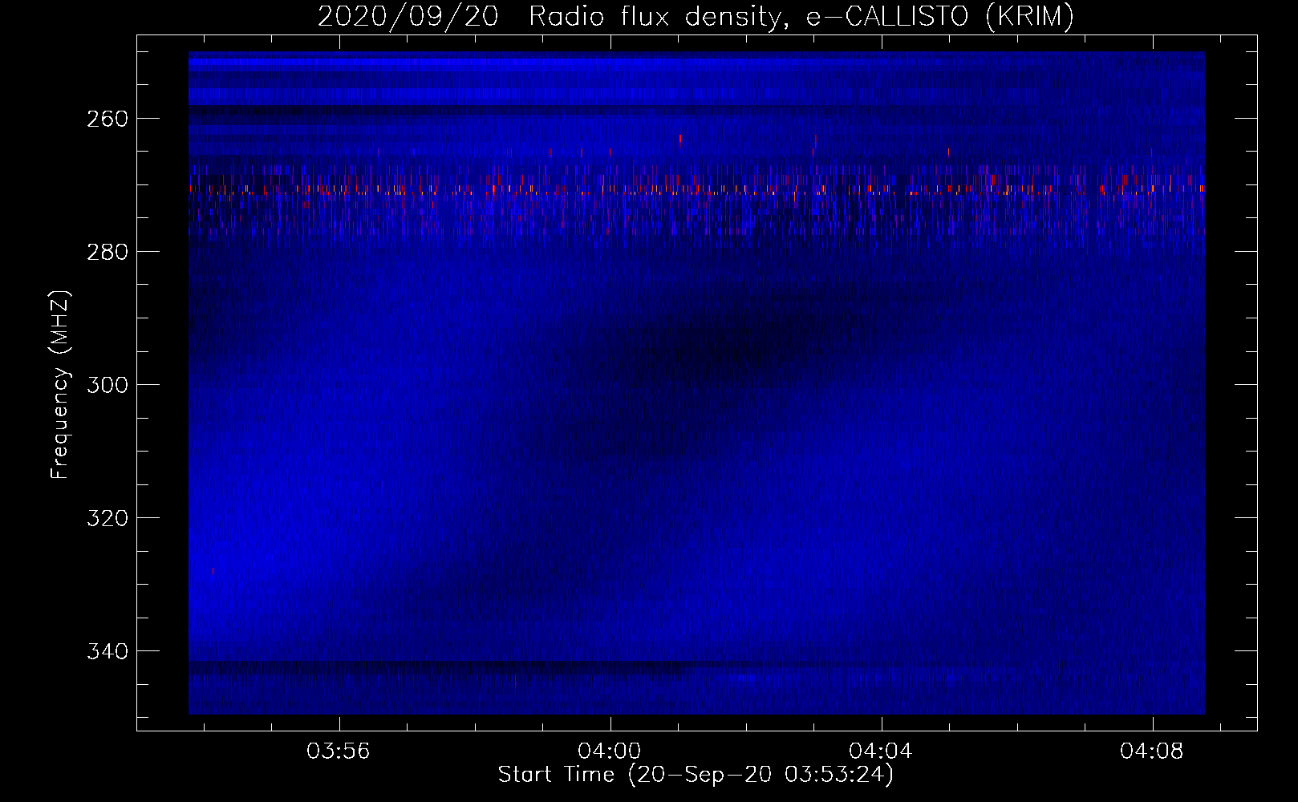1298x802 pixels.
Task: Click the 280 frequency tick label
Action: [x=107, y=252]
